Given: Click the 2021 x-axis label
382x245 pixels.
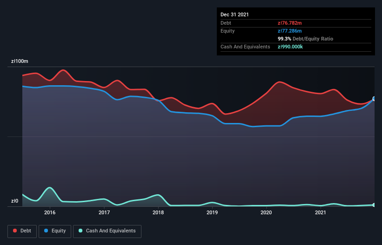Looking at the screenshot, I should pyautogui.click(x=321, y=212).
